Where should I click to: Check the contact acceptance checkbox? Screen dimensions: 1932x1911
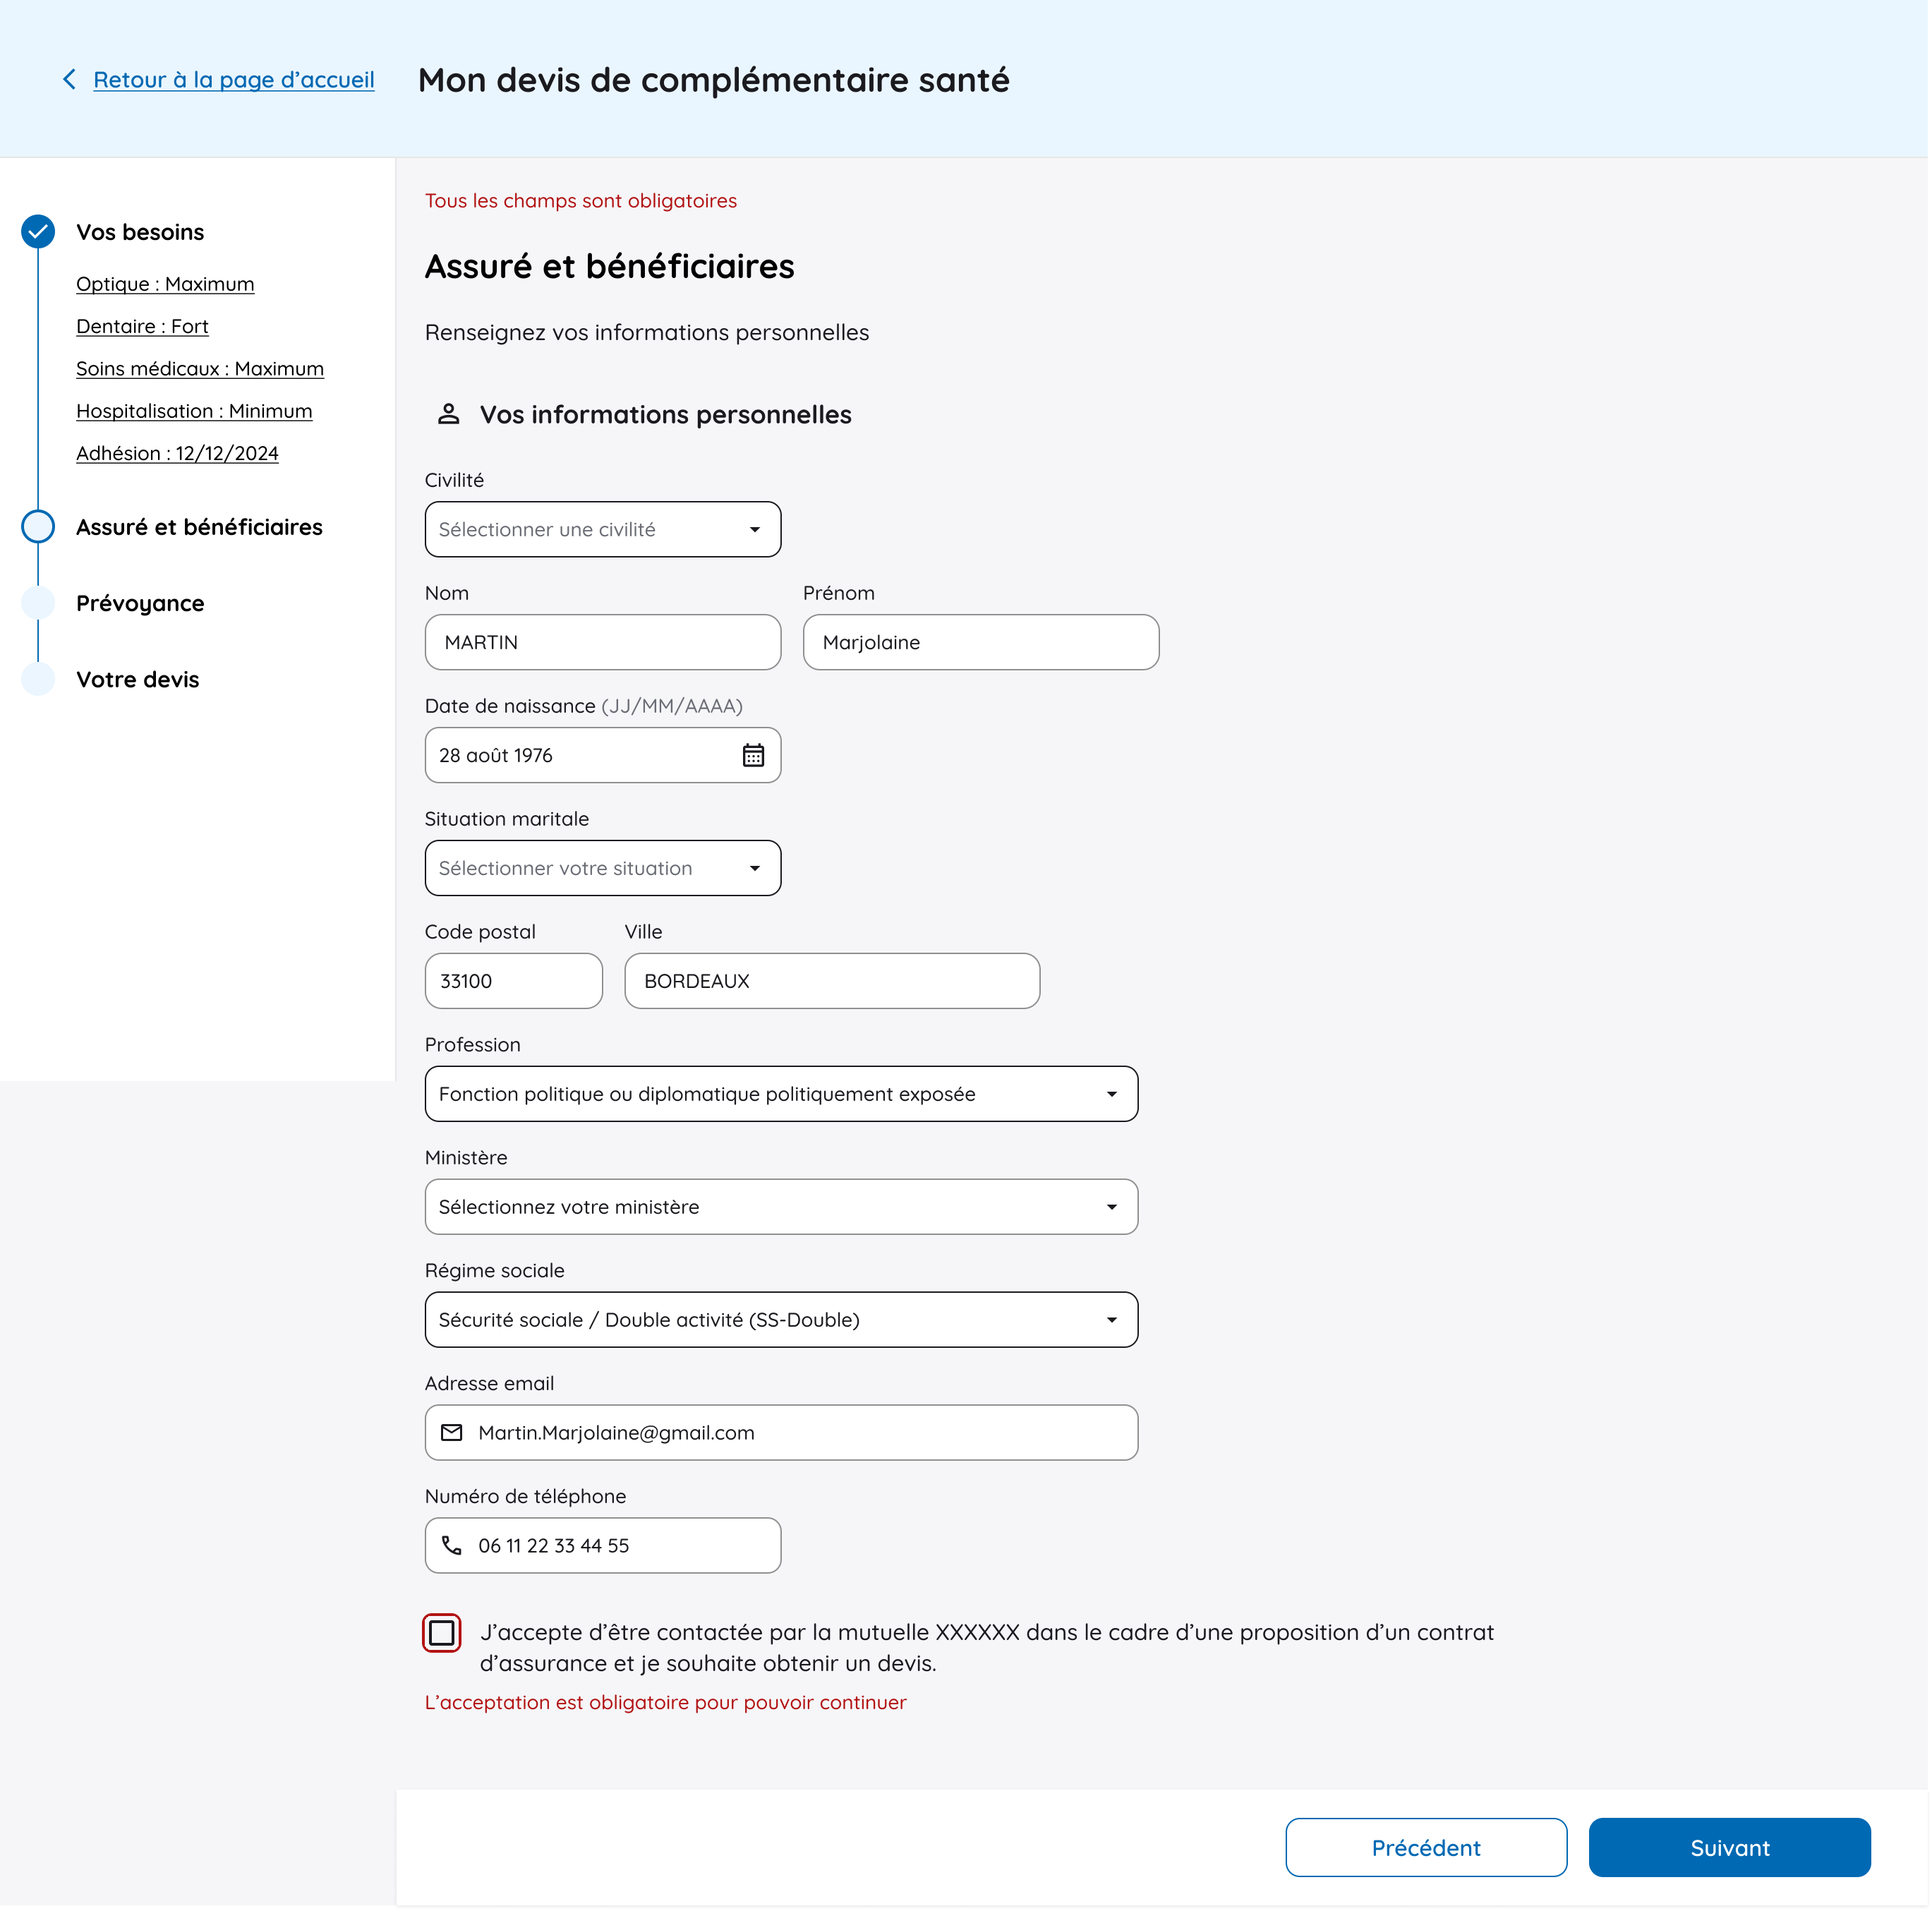point(442,1634)
